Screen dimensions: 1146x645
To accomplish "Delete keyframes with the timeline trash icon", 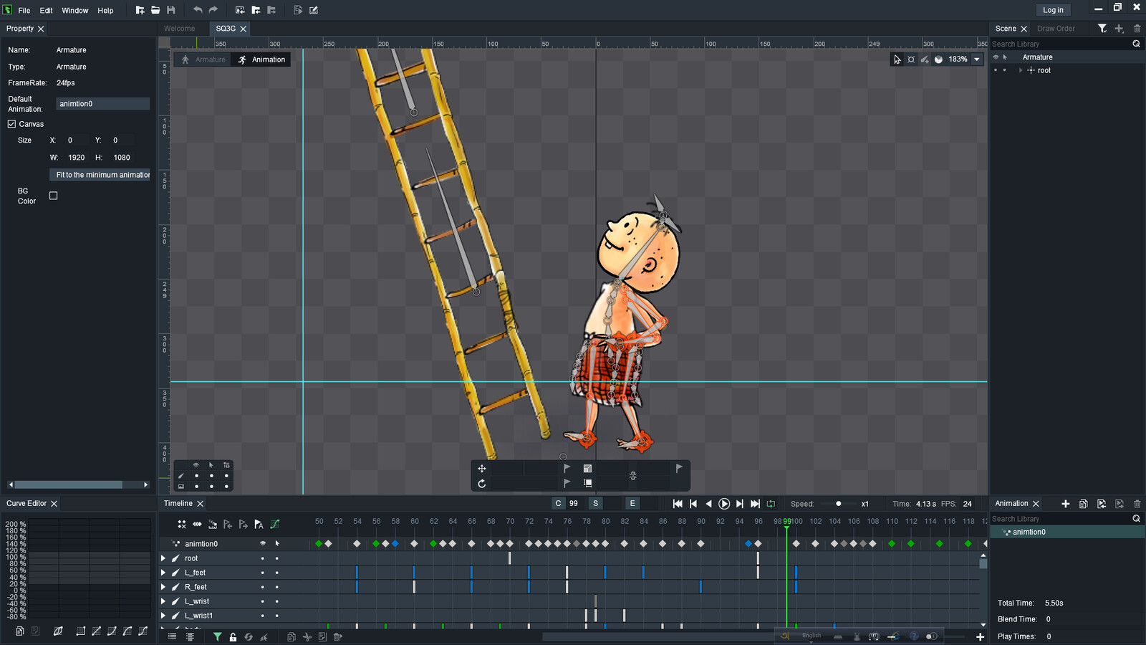I will click(337, 636).
